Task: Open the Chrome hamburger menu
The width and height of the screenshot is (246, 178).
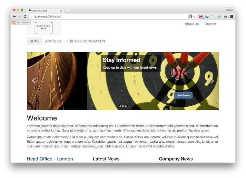Action: tap(231, 16)
